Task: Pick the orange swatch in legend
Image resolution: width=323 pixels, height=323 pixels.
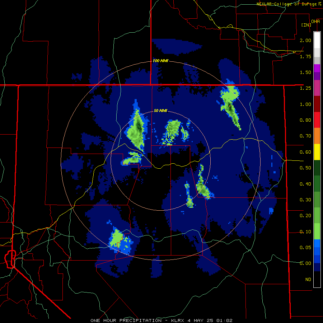Action: 317,136
